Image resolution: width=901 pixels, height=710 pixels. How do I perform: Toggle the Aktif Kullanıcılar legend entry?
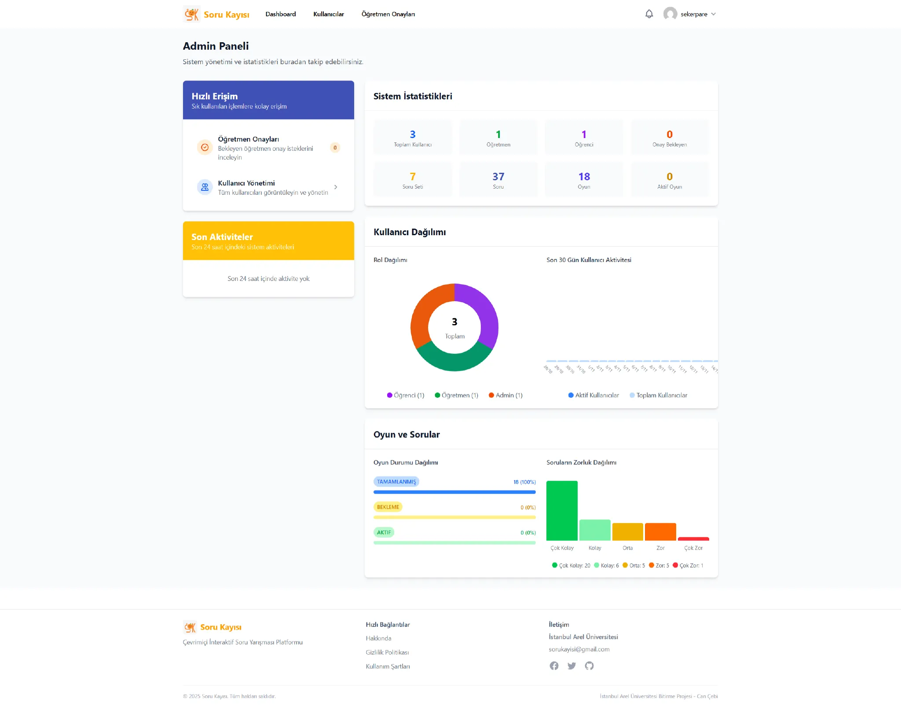click(x=593, y=395)
